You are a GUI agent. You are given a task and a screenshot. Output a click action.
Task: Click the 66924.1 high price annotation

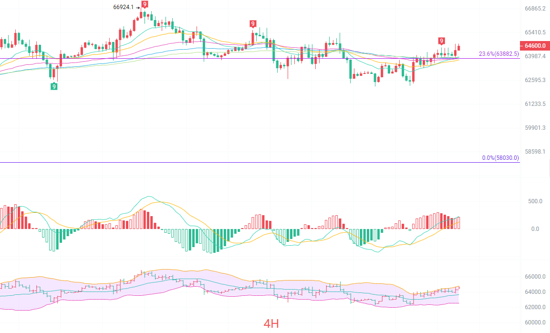[x=123, y=7]
